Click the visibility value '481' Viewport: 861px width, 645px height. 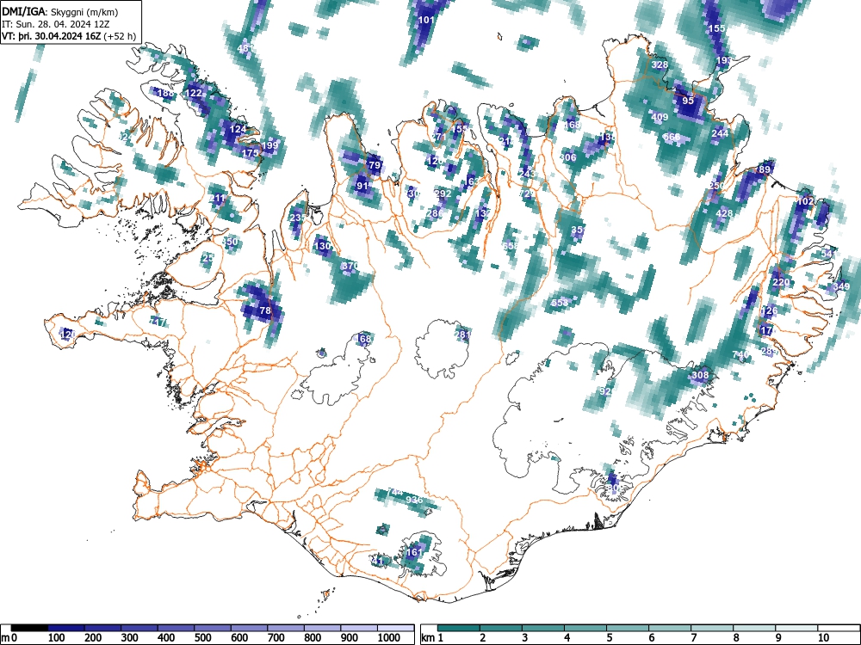(245, 48)
